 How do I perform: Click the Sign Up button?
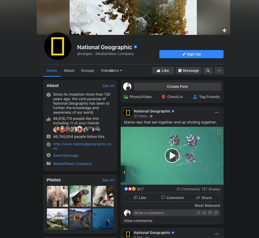click(x=191, y=54)
